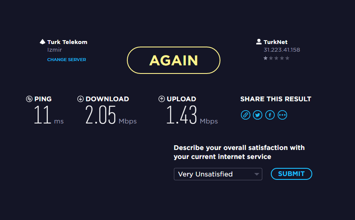Image resolution: width=355 pixels, height=220 pixels.
Task: Open the Very Unsatisfied satisfaction dropdown
Action: point(218,174)
